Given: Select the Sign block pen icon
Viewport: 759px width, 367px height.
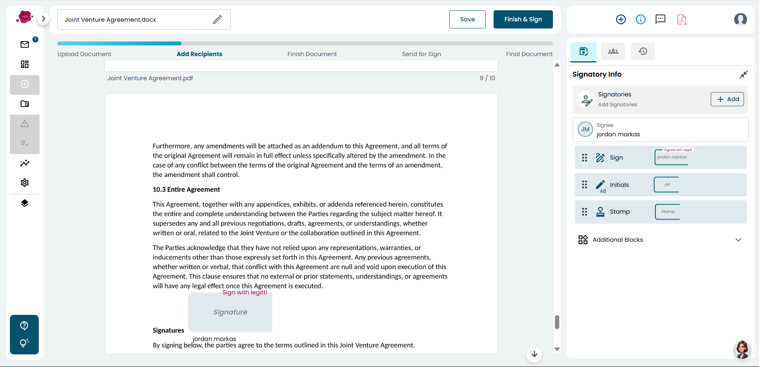Looking at the screenshot, I should [x=600, y=158].
